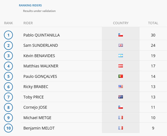Screen dimensions: 167x136
Task: Click the RIDER column header
Action: (x=28, y=23)
